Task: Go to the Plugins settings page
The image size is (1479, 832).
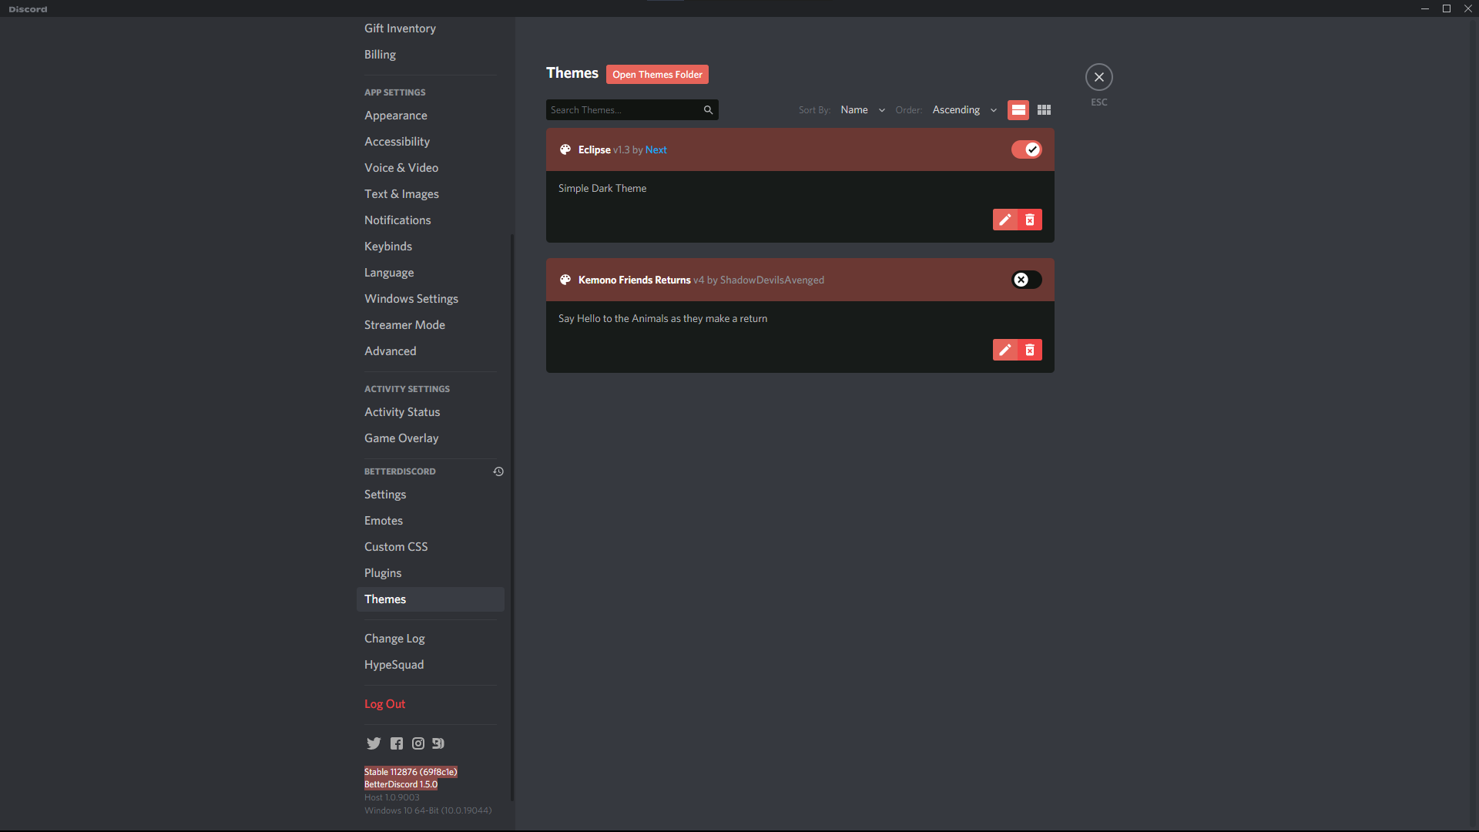Action: coord(383,572)
